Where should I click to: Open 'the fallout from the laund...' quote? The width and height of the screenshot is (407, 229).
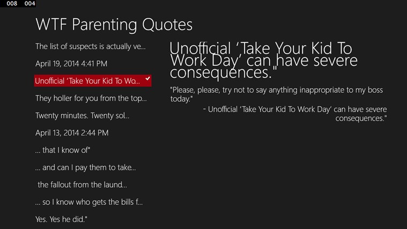(82, 184)
